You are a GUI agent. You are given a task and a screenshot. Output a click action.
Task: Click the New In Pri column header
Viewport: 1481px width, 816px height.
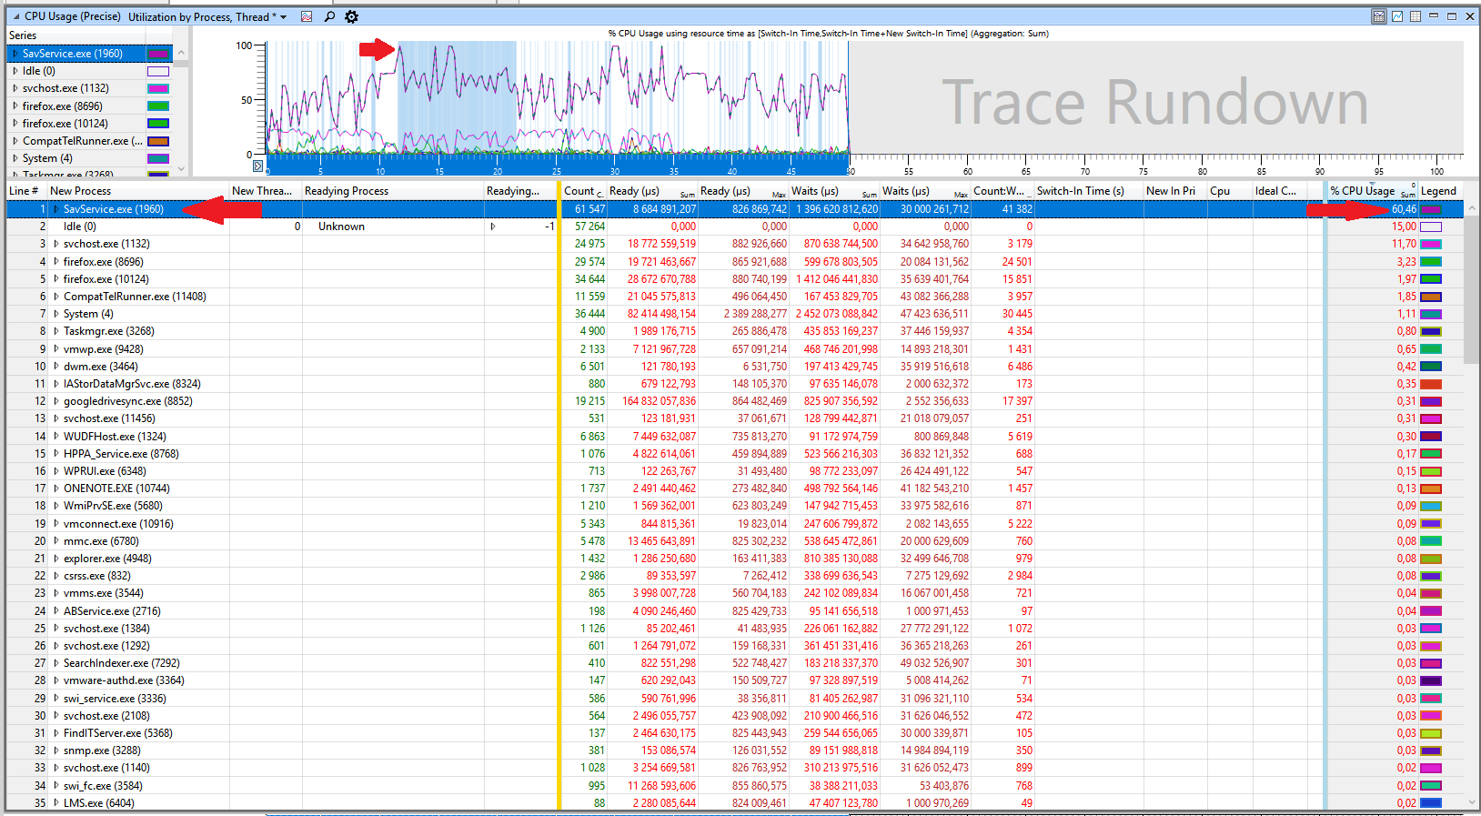click(1175, 191)
